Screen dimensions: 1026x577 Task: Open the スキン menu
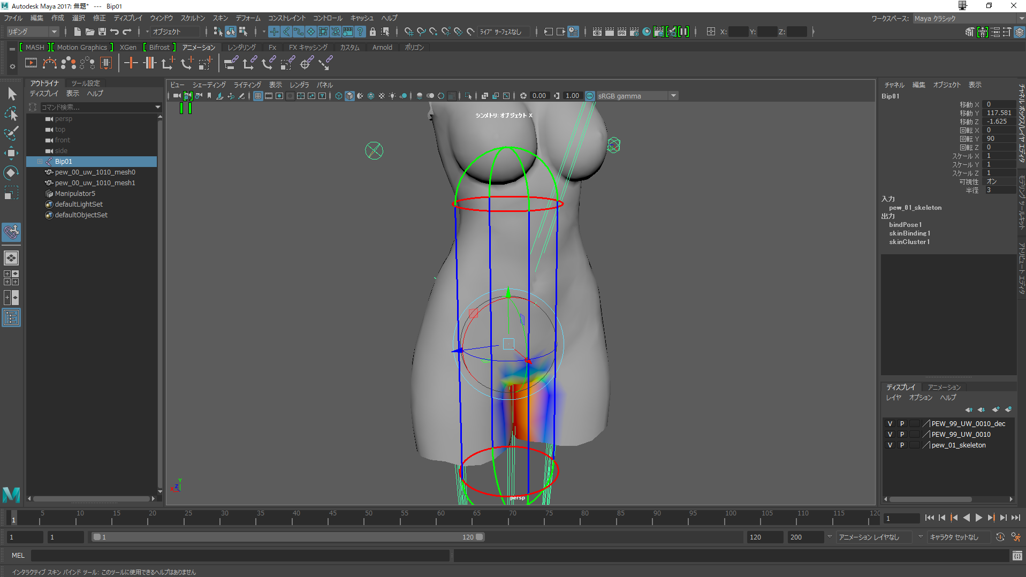(220, 18)
